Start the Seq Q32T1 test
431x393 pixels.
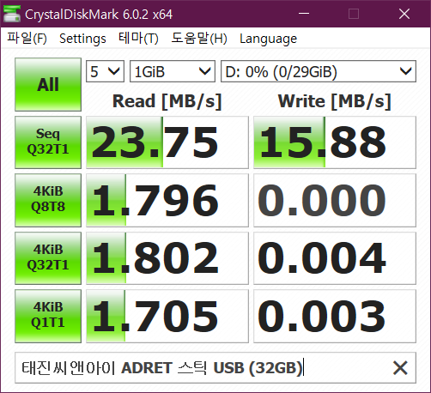(48, 142)
